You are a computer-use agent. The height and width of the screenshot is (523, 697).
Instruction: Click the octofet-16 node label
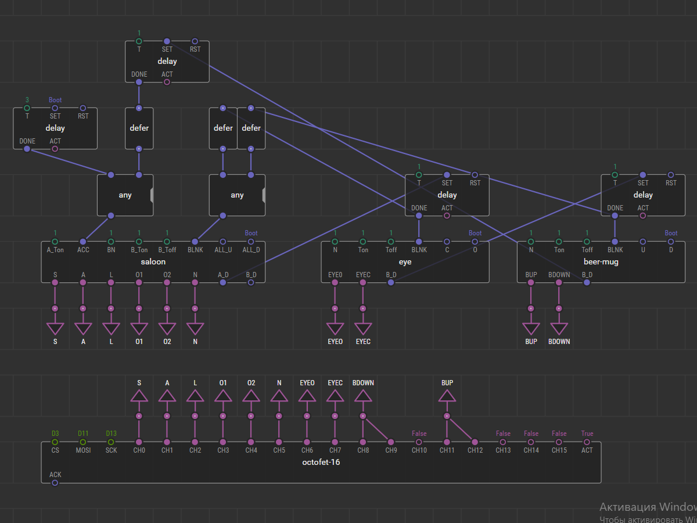click(x=321, y=463)
